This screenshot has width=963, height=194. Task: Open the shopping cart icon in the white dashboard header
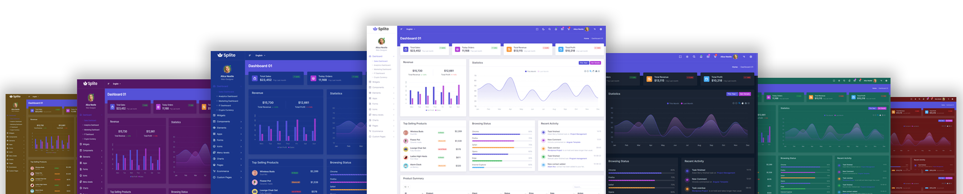[568, 29]
